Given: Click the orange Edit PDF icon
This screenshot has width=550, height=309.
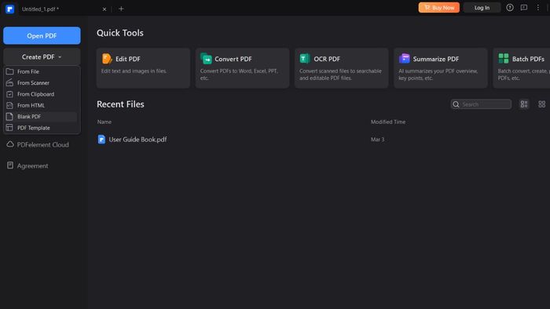Looking at the screenshot, I should click(x=107, y=59).
